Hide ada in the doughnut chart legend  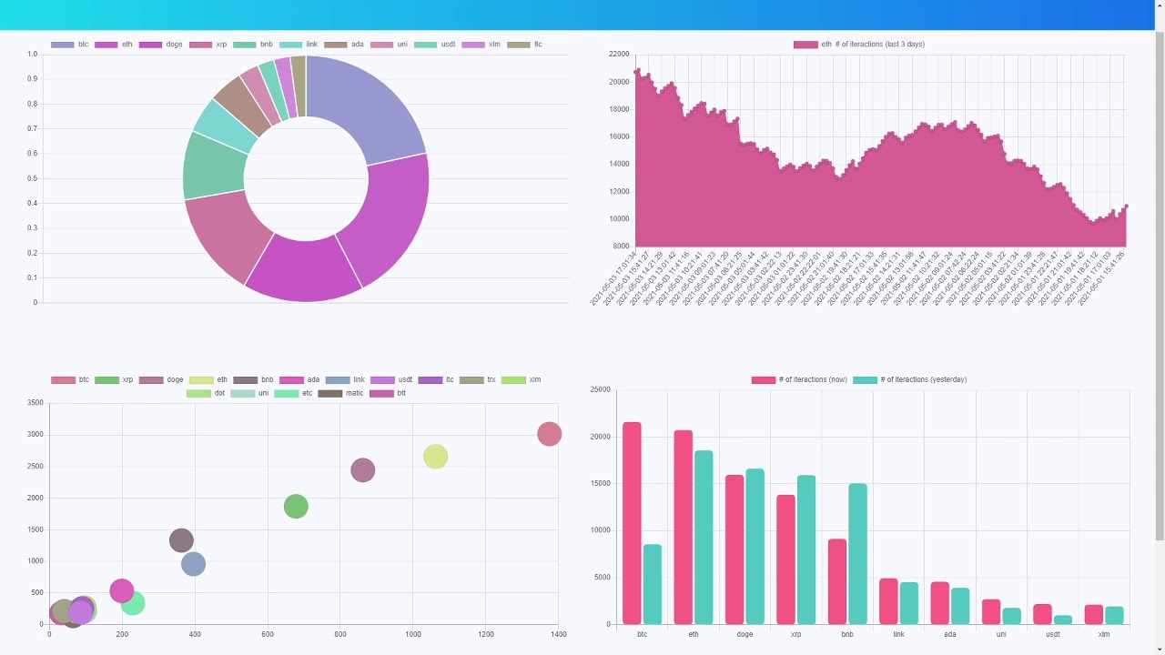pyautogui.click(x=344, y=44)
